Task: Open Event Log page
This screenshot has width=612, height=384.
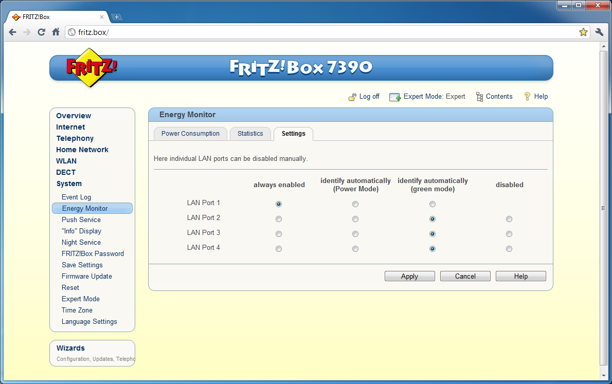Action: [76, 197]
